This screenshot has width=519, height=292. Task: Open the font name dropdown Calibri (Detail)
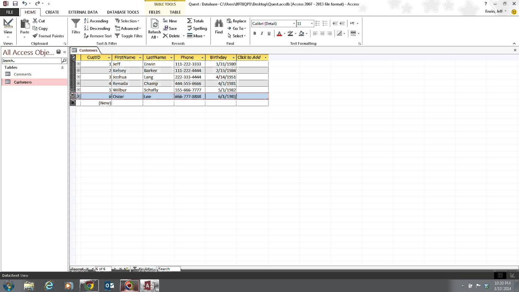pos(294,23)
